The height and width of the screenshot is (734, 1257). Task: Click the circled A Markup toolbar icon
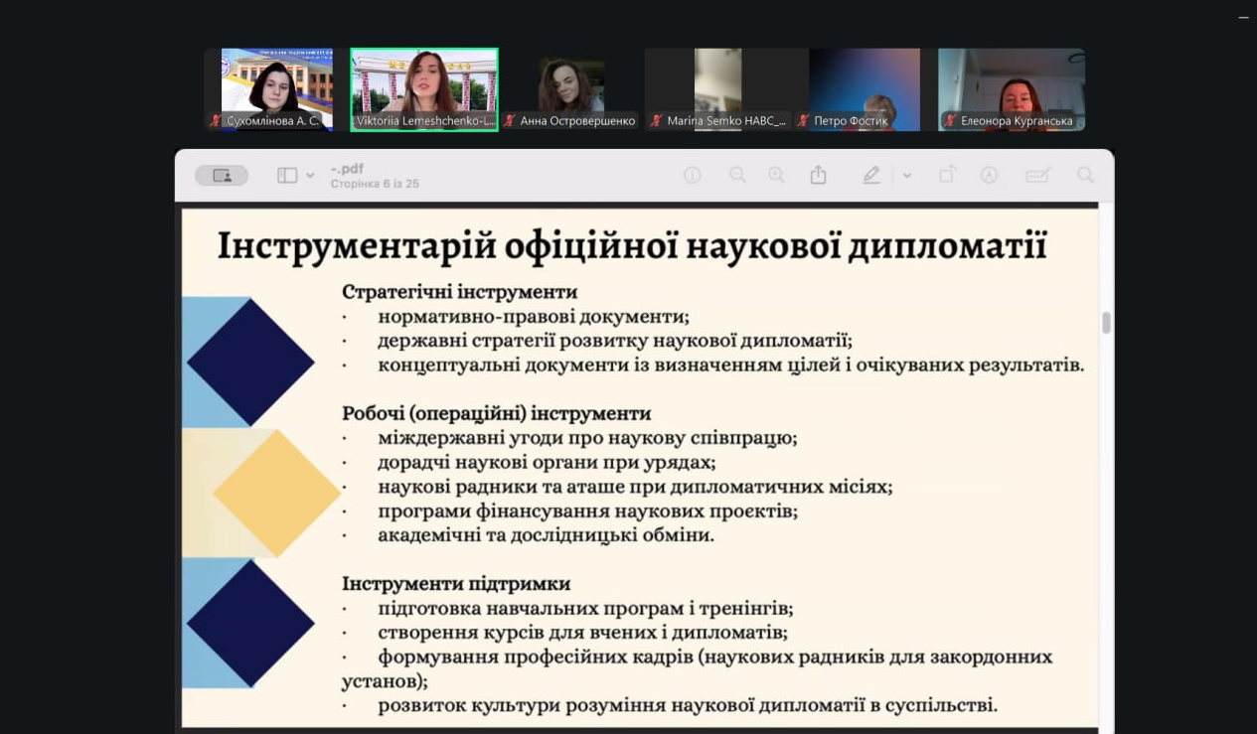click(989, 175)
